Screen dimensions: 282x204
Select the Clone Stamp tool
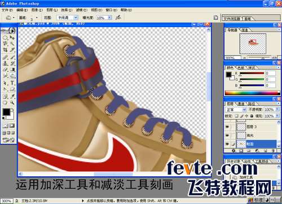coord(5,63)
